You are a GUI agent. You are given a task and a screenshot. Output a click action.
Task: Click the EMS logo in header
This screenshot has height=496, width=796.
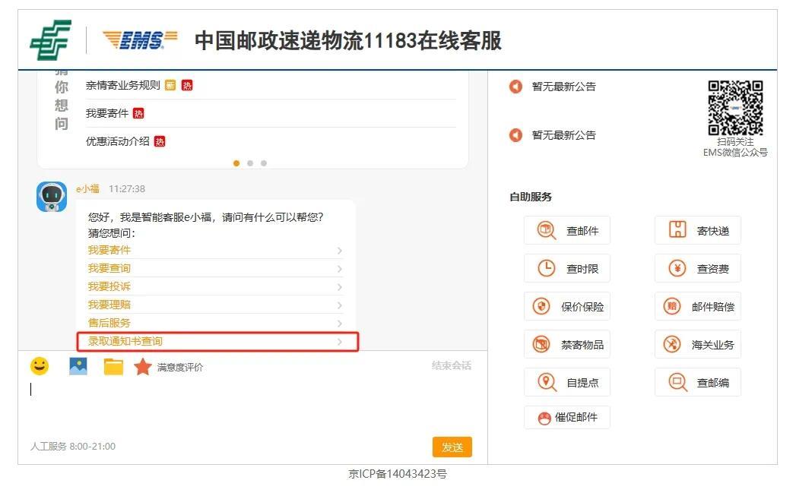tap(140, 40)
